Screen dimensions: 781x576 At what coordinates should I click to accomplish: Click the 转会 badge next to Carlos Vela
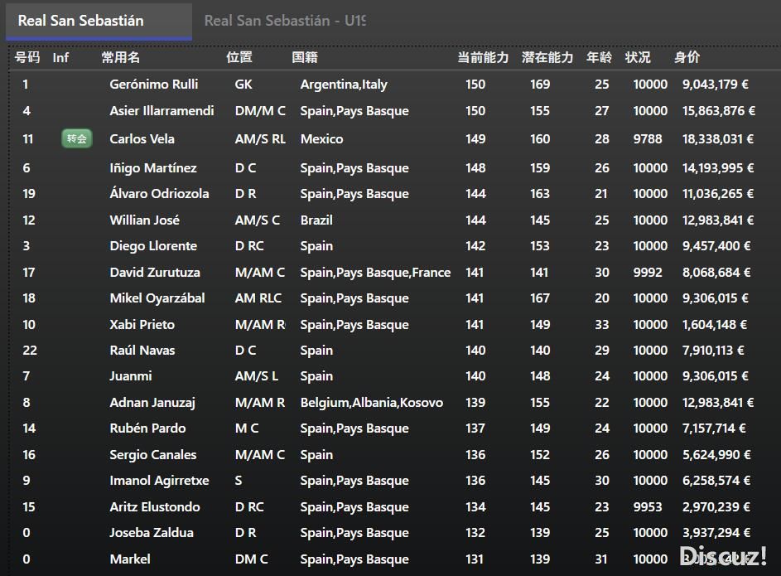[77, 138]
